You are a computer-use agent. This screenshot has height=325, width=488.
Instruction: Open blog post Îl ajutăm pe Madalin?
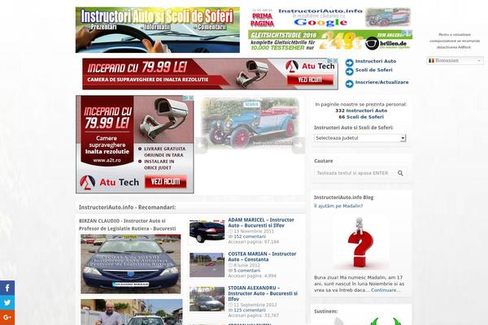pos(338,206)
